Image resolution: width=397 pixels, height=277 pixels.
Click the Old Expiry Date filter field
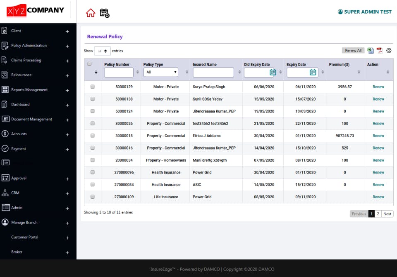pyautogui.click(x=260, y=73)
